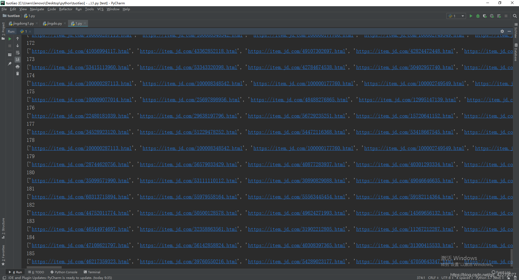Close the '1' tab in the Run panel
Viewport: 519px width, 280px height.
tap(30, 32)
